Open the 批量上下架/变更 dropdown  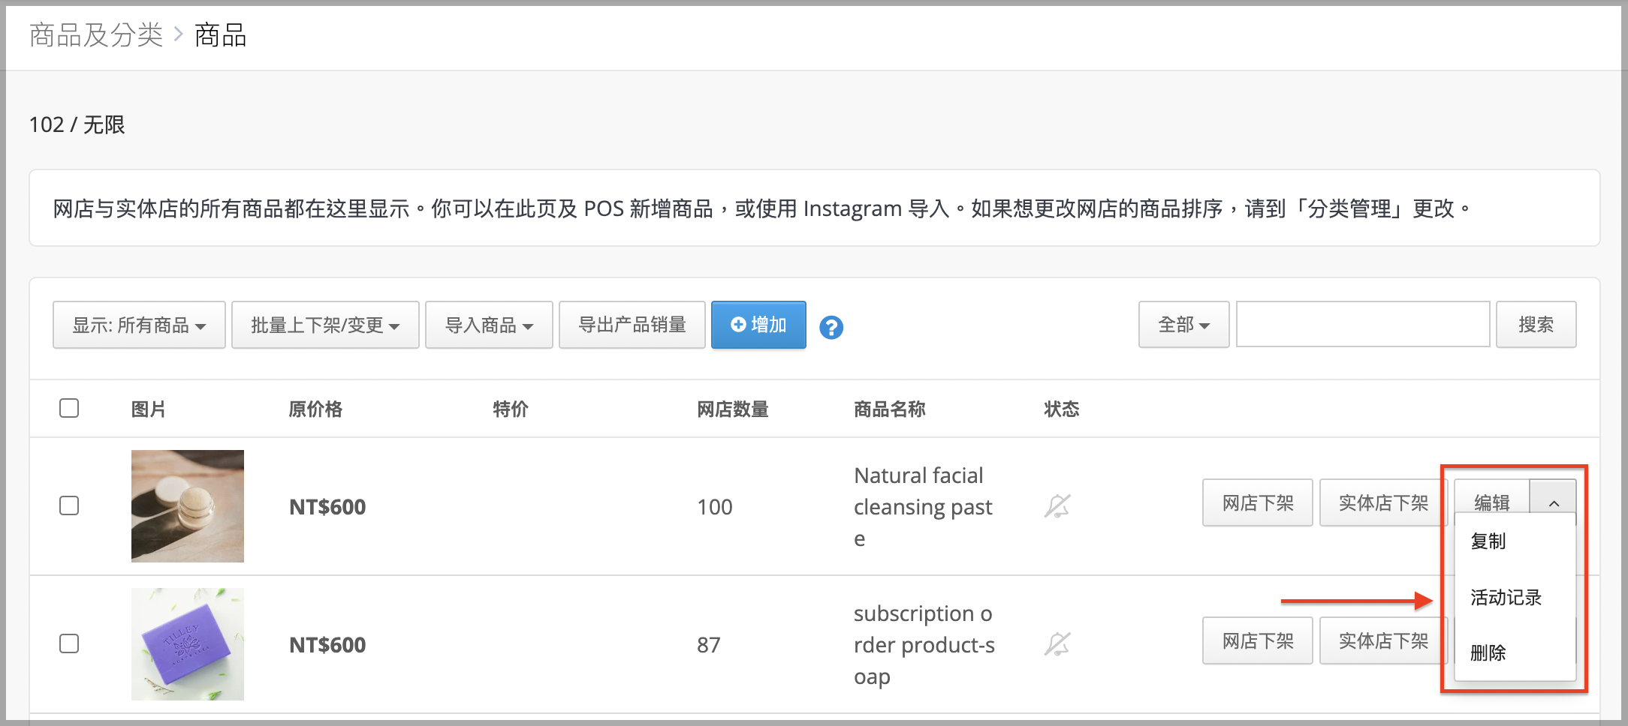tap(325, 325)
